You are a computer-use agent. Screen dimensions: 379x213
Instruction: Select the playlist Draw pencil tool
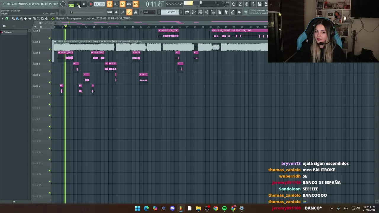click(13, 18)
